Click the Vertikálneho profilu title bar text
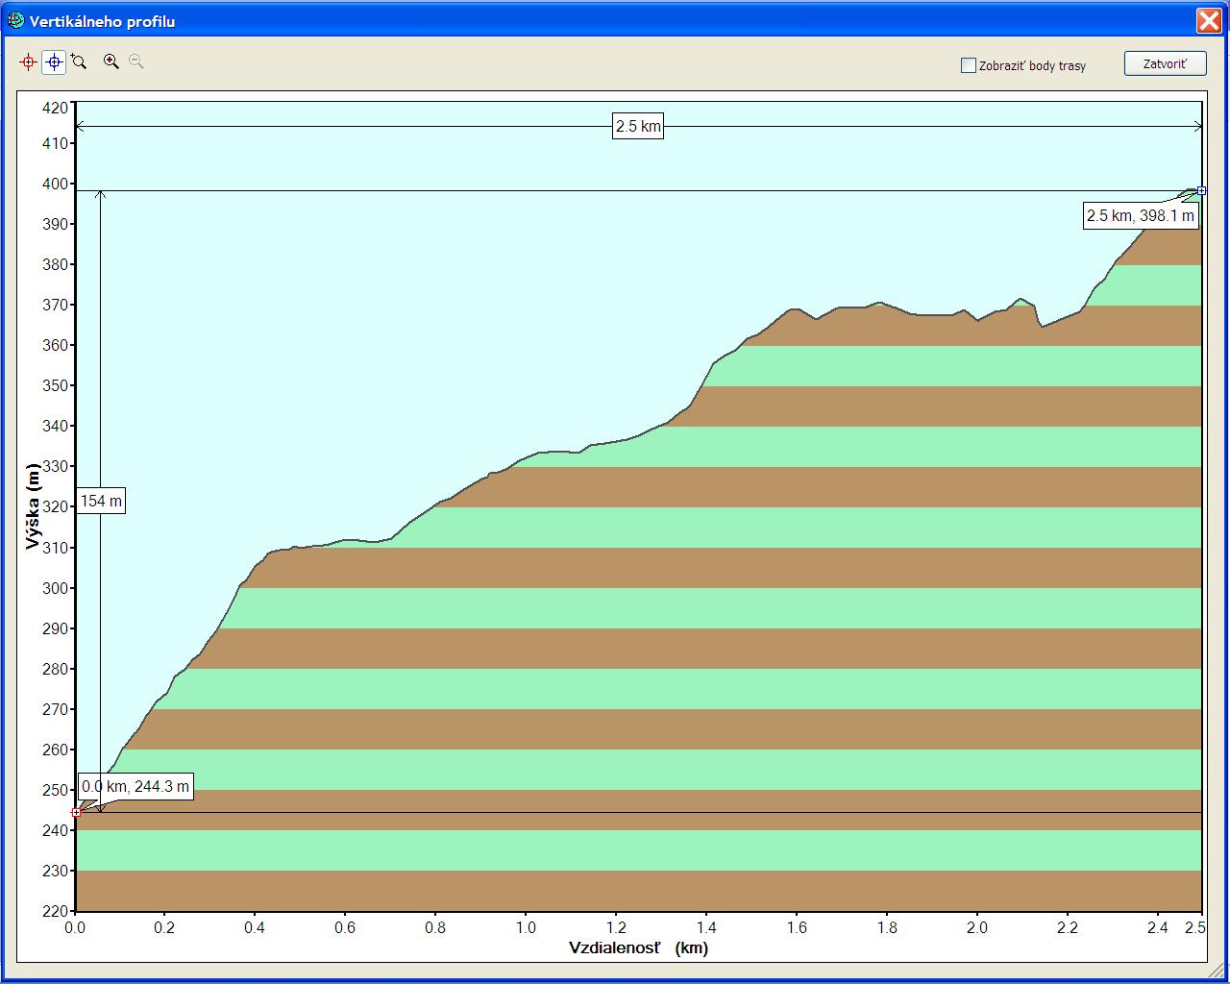Viewport: 1230px width, 984px height. pos(102,21)
